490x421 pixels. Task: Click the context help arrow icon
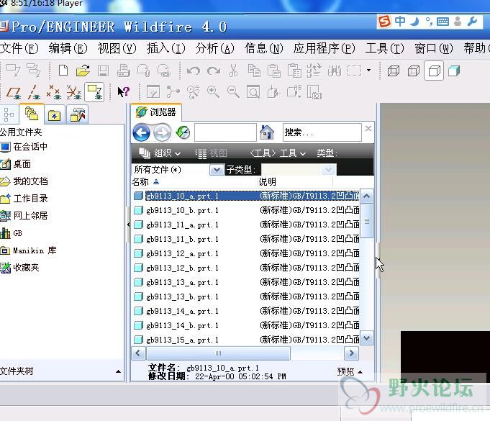pyautogui.click(x=123, y=92)
